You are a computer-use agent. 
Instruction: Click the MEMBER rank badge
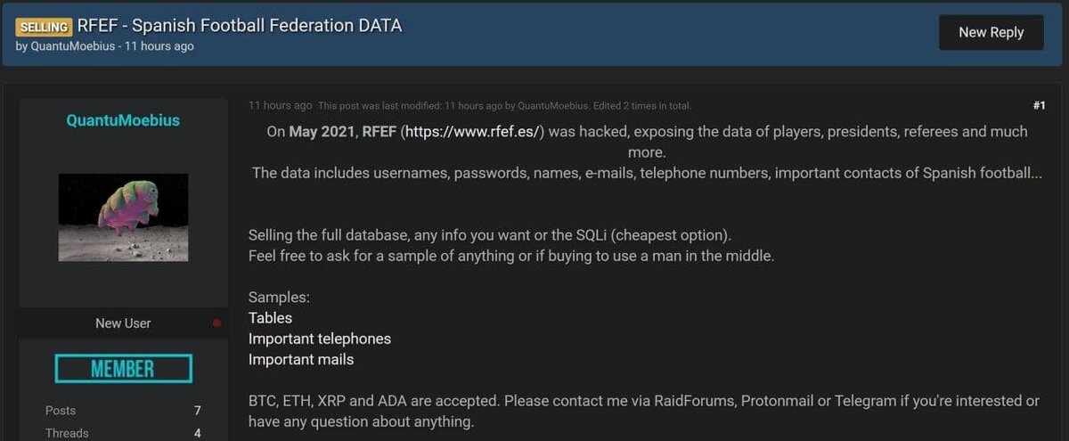click(x=123, y=369)
